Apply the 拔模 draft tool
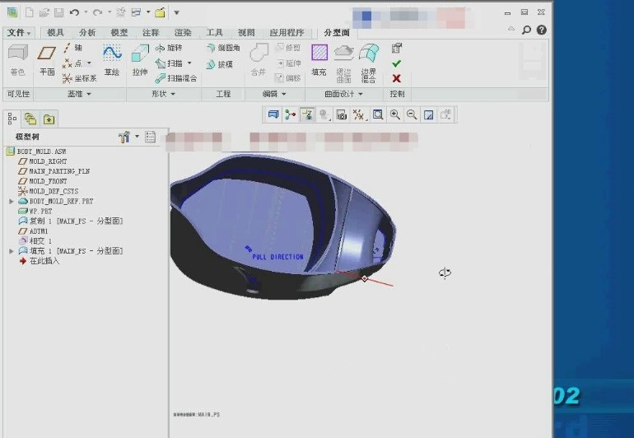634x438 pixels. coord(220,64)
